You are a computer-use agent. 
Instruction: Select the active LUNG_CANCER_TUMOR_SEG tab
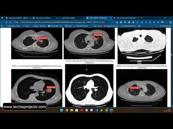[x=99, y=18]
